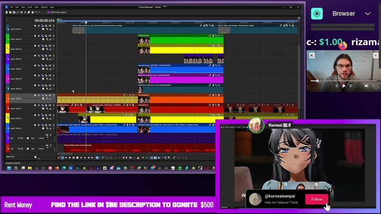Image resolution: width=381 pixels, height=214 pixels.
Task: Mute video track 4
Action: click(50, 26)
